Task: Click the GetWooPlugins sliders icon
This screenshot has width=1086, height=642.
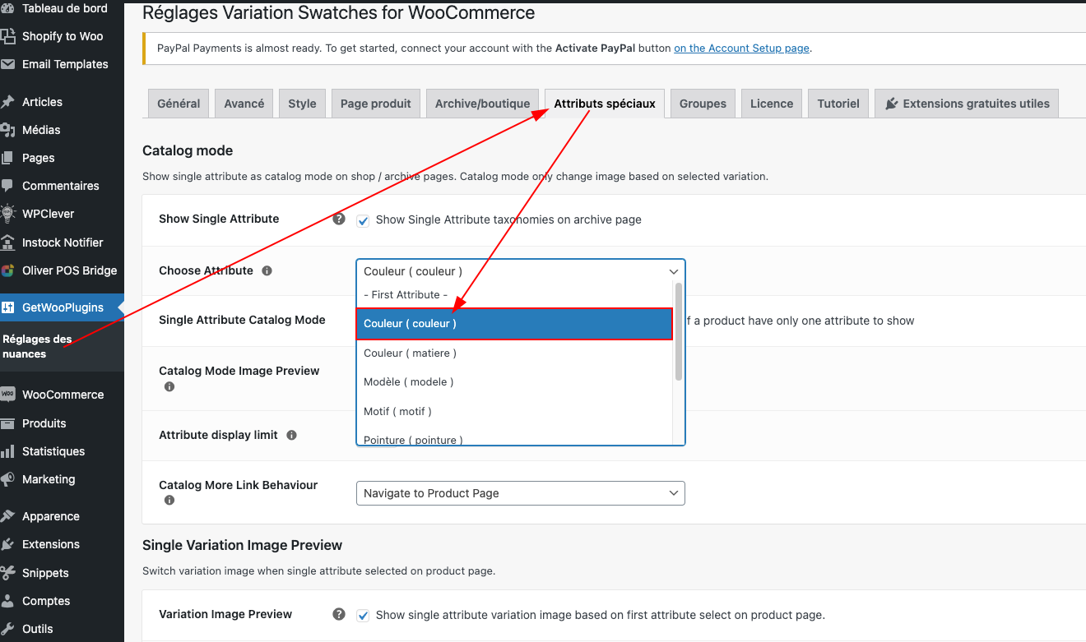Action: 7,307
